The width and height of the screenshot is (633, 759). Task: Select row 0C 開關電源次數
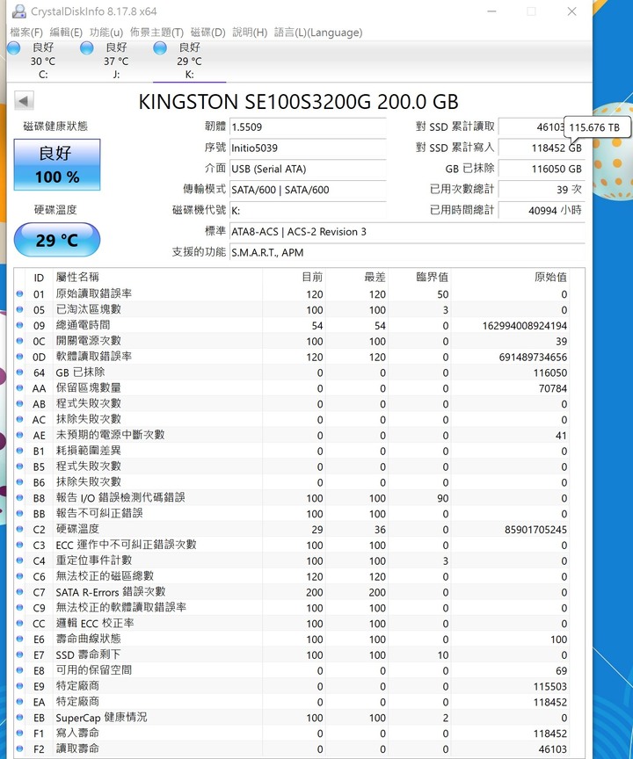292,341
